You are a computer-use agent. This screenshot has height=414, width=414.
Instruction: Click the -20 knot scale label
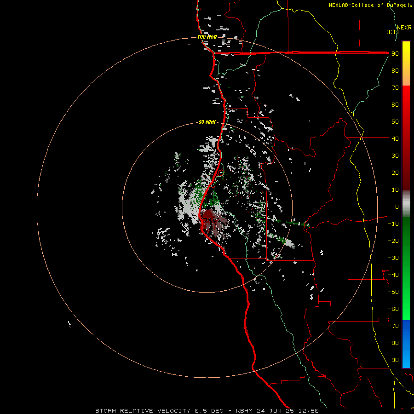(x=393, y=241)
